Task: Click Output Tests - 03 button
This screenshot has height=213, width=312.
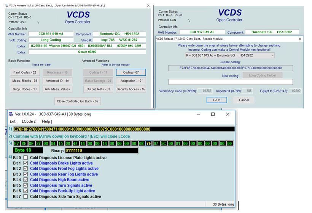Action: click(98, 89)
